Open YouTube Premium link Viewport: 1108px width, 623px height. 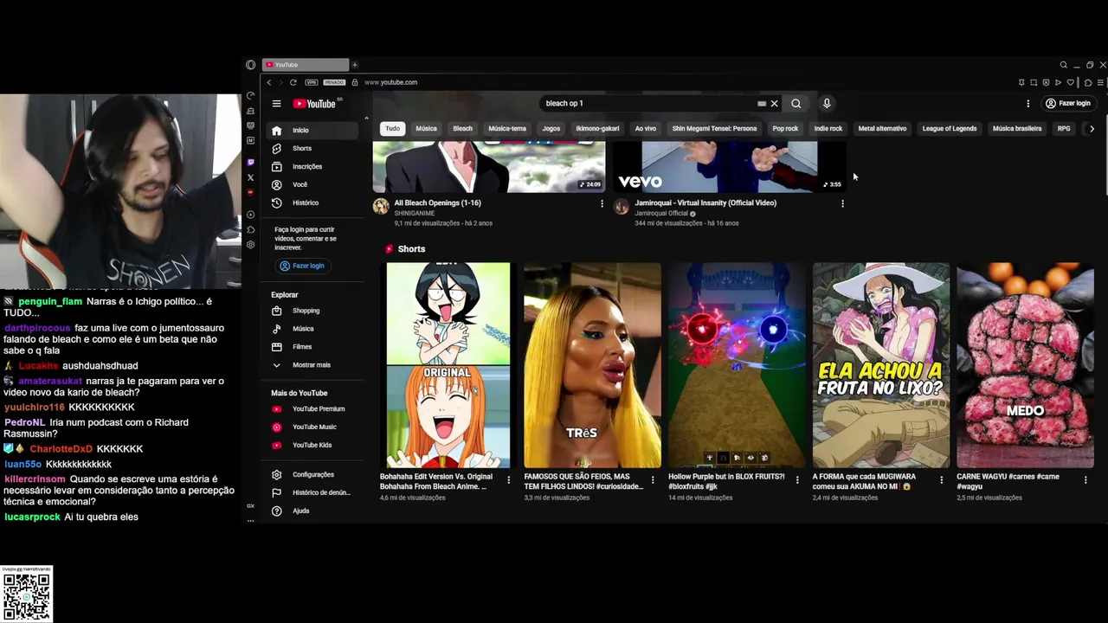312,409
